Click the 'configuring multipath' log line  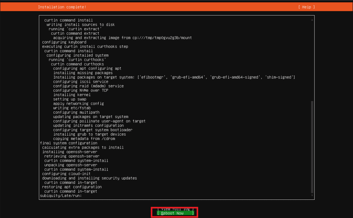point(76,112)
